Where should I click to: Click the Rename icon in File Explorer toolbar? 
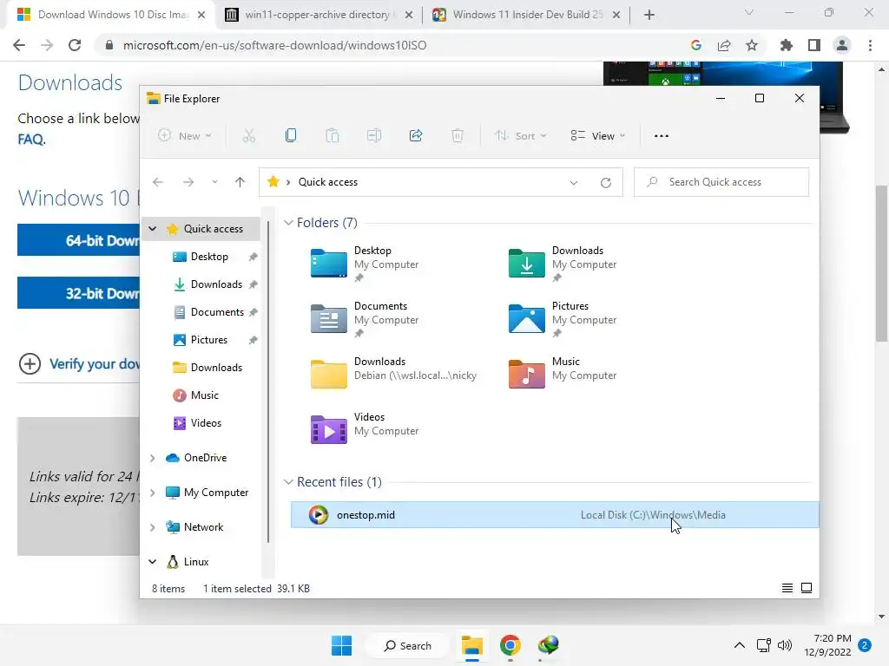374,135
